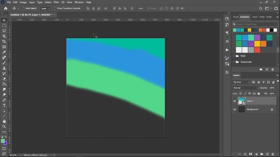
Task: Create new swatch group folder icon
Action: click(x=261, y=69)
